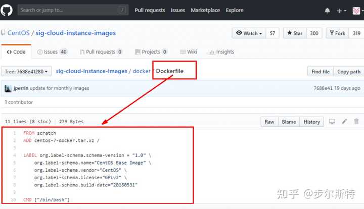Select the Code tab
The width and height of the screenshot is (364, 209).
(16, 51)
